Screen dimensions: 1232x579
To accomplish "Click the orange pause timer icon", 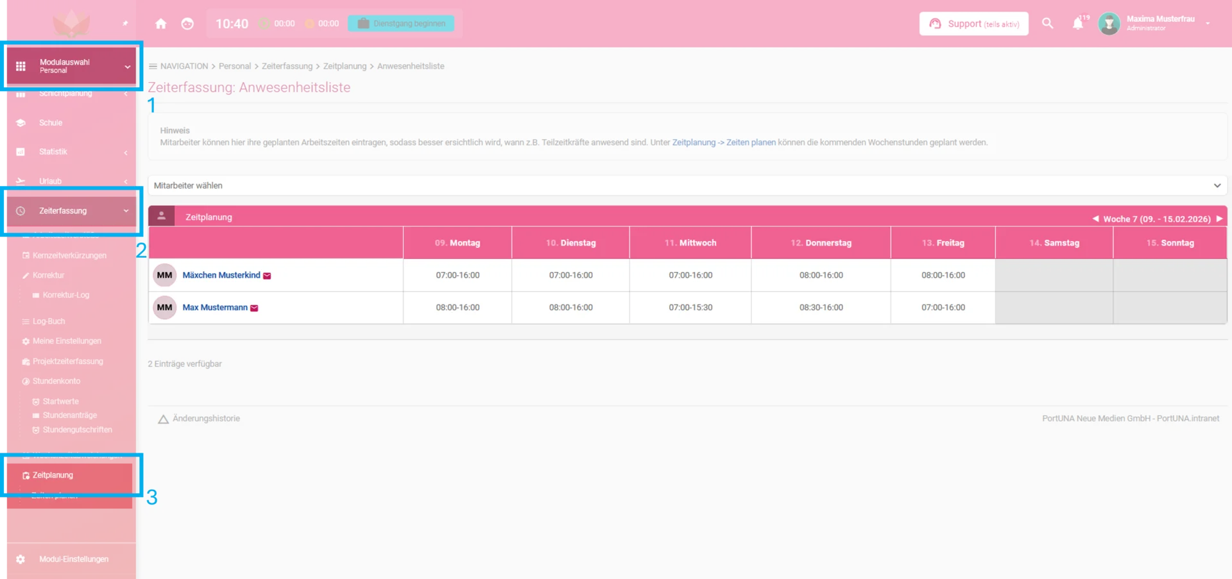I will pyautogui.click(x=310, y=24).
